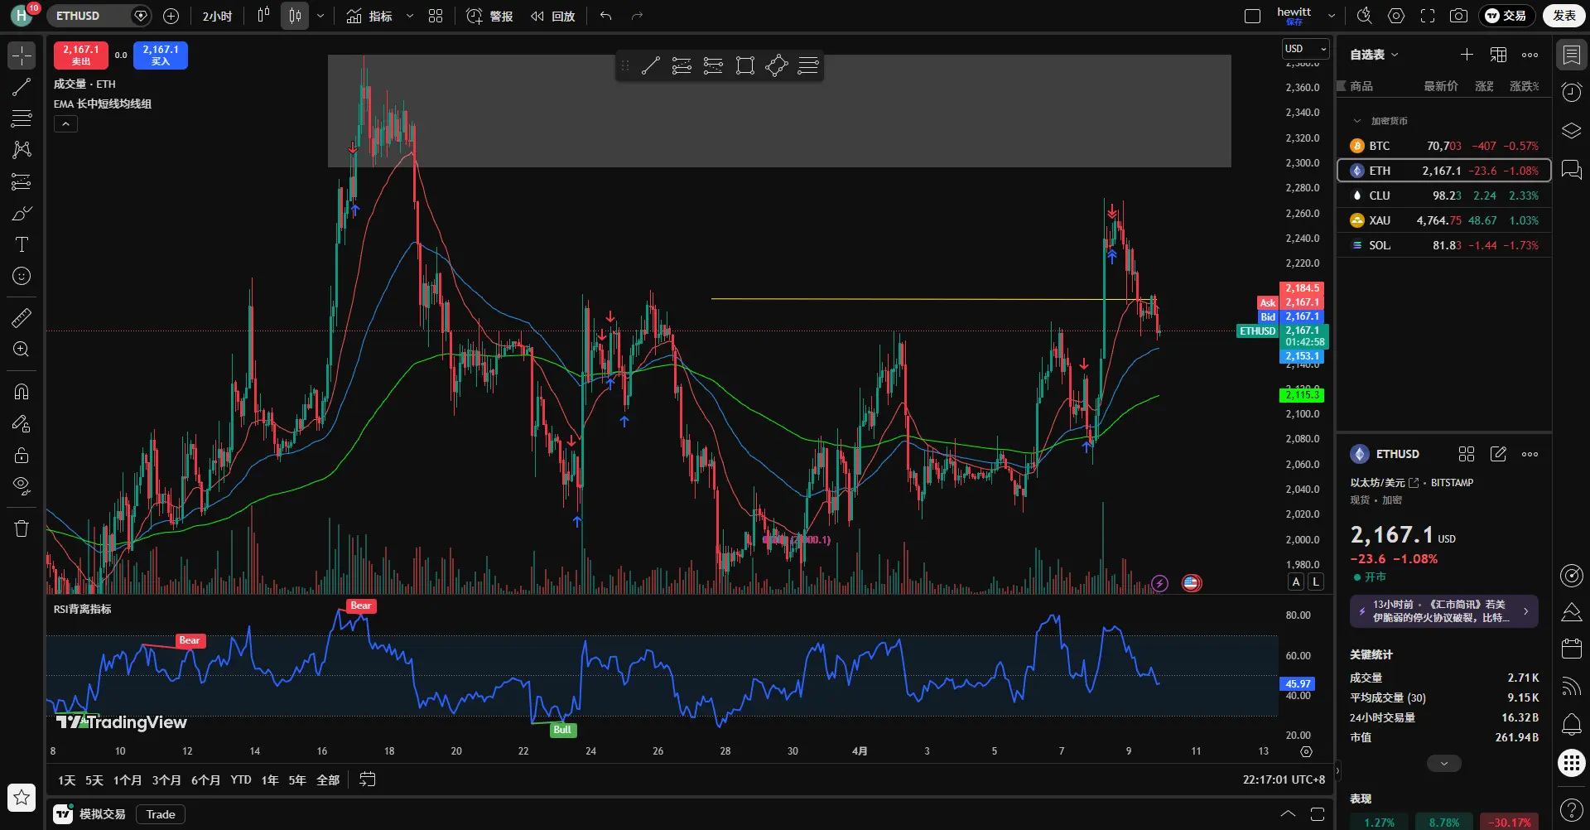The width and height of the screenshot is (1590, 830).
Task: Open the candlestick chart type selector
Action: pos(295,16)
